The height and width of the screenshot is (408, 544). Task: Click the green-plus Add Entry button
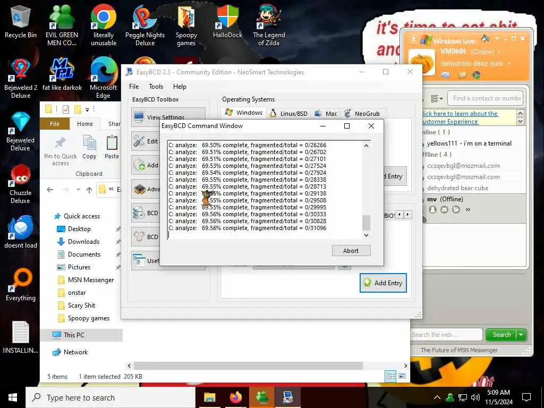click(x=383, y=283)
